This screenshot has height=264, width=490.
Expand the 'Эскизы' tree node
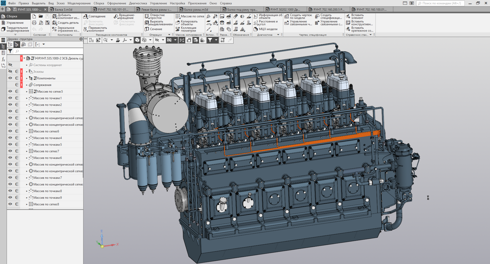(27, 72)
